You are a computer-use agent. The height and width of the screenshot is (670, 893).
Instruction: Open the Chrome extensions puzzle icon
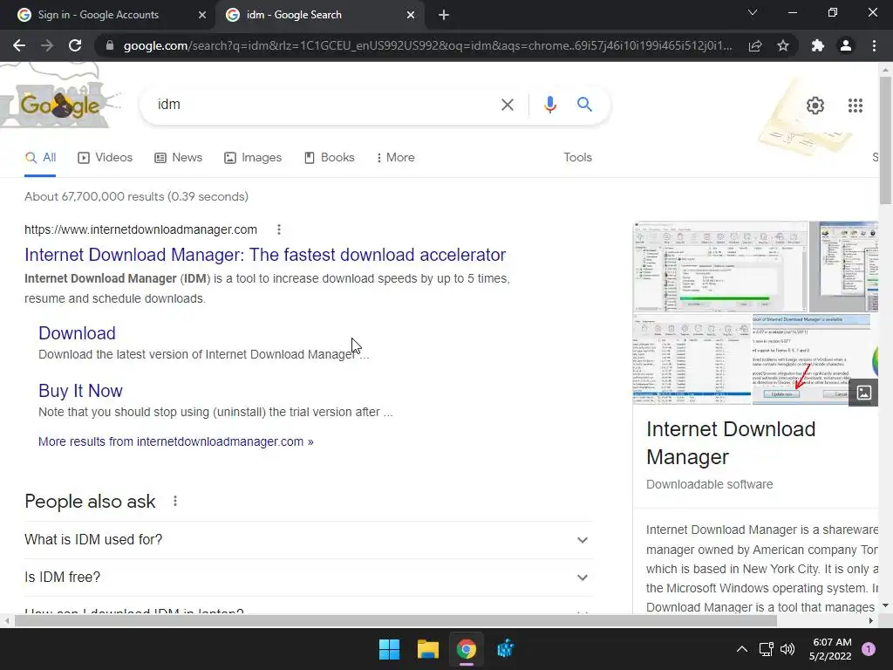coord(818,45)
